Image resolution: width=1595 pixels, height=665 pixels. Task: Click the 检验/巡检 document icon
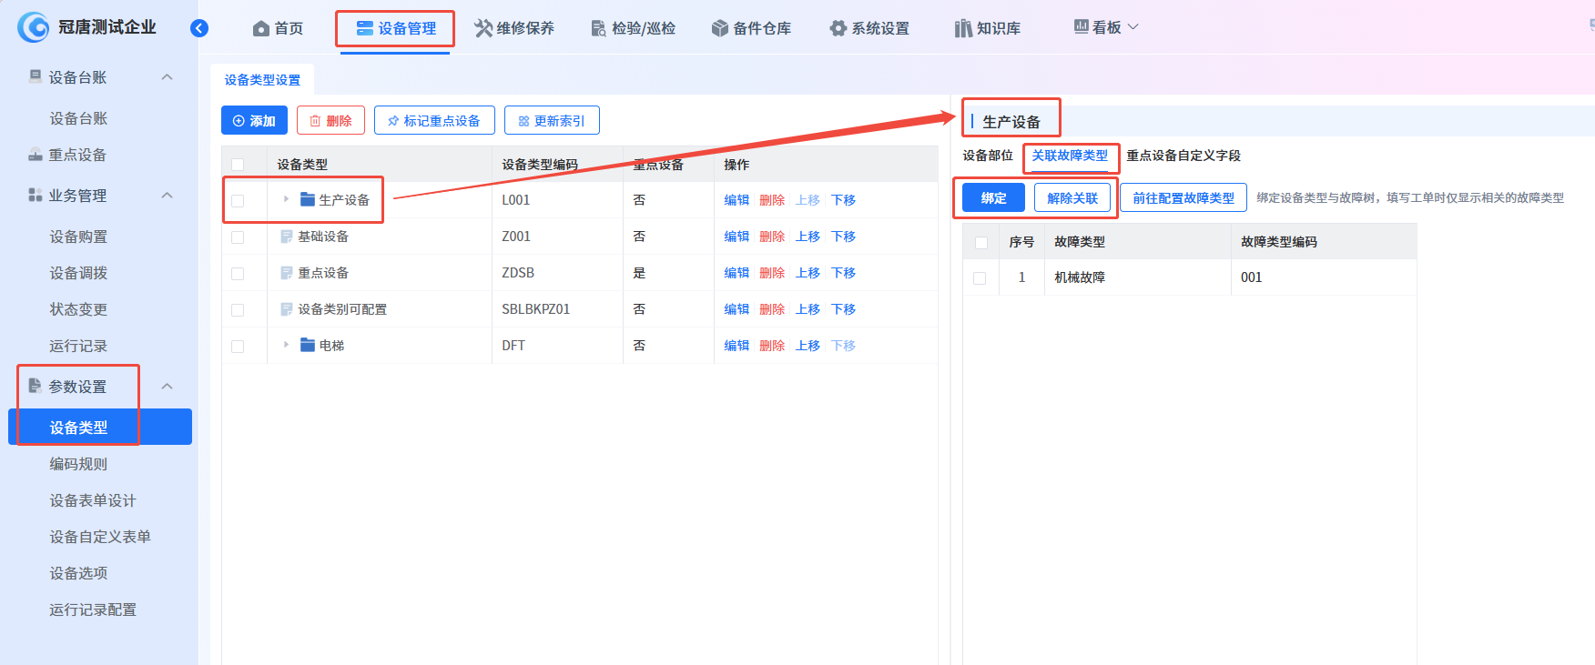[x=598, y=28]
